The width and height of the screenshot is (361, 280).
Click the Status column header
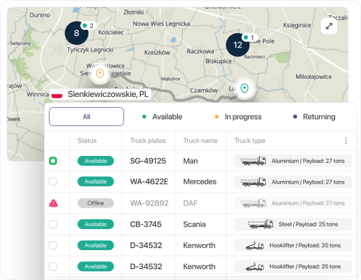tap(87, 140)
